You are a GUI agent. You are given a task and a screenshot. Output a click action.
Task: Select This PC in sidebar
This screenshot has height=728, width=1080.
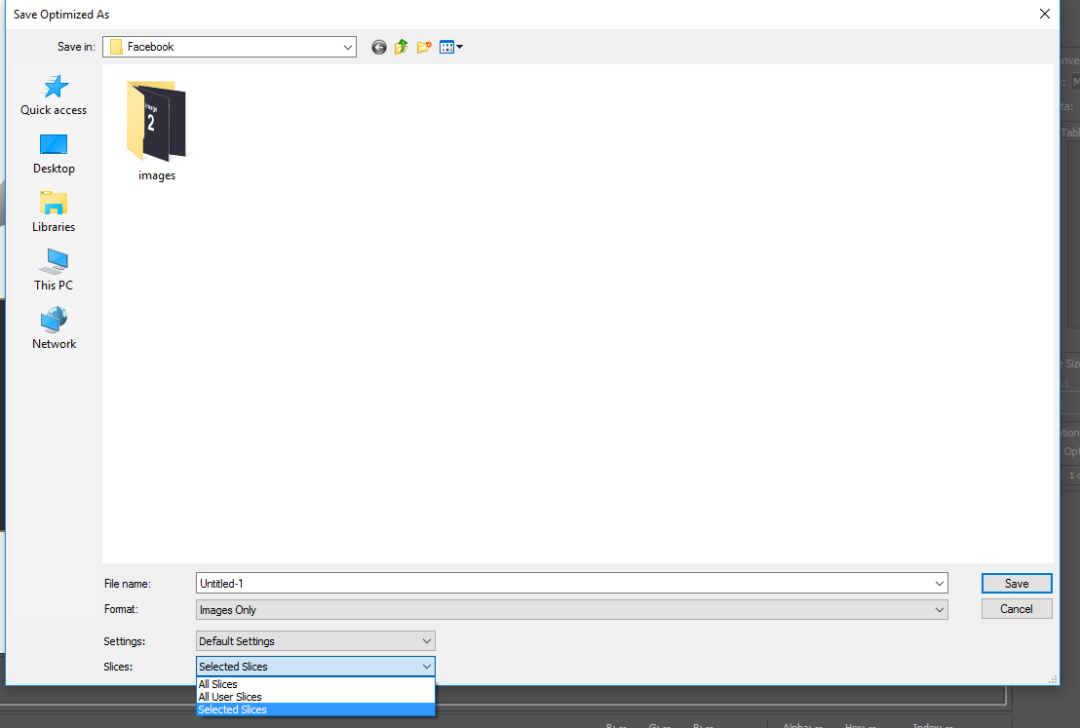pyautogui.click(x=54, y=271)
